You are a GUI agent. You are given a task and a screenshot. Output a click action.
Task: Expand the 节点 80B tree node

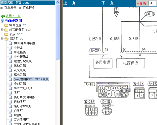click(x=2, y=34)
